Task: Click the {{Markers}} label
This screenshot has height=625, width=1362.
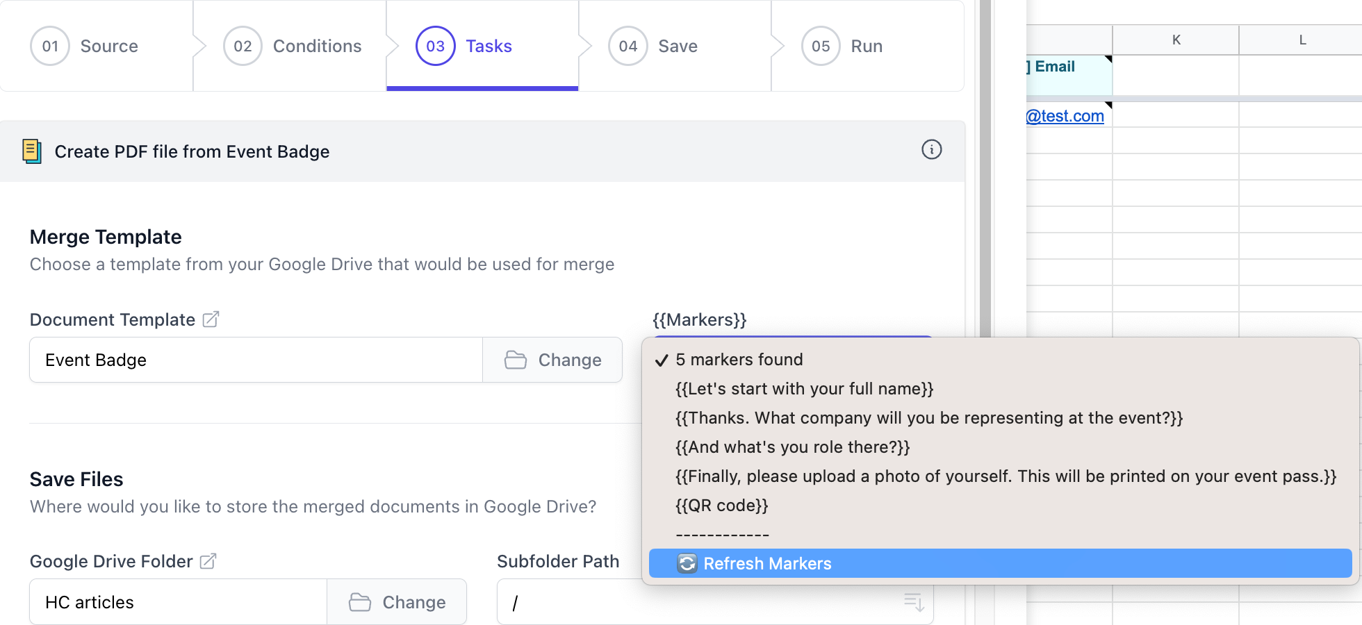Action: (699, 319)
